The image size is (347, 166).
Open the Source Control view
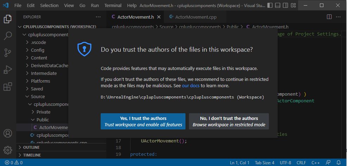[x=8, y=53]
